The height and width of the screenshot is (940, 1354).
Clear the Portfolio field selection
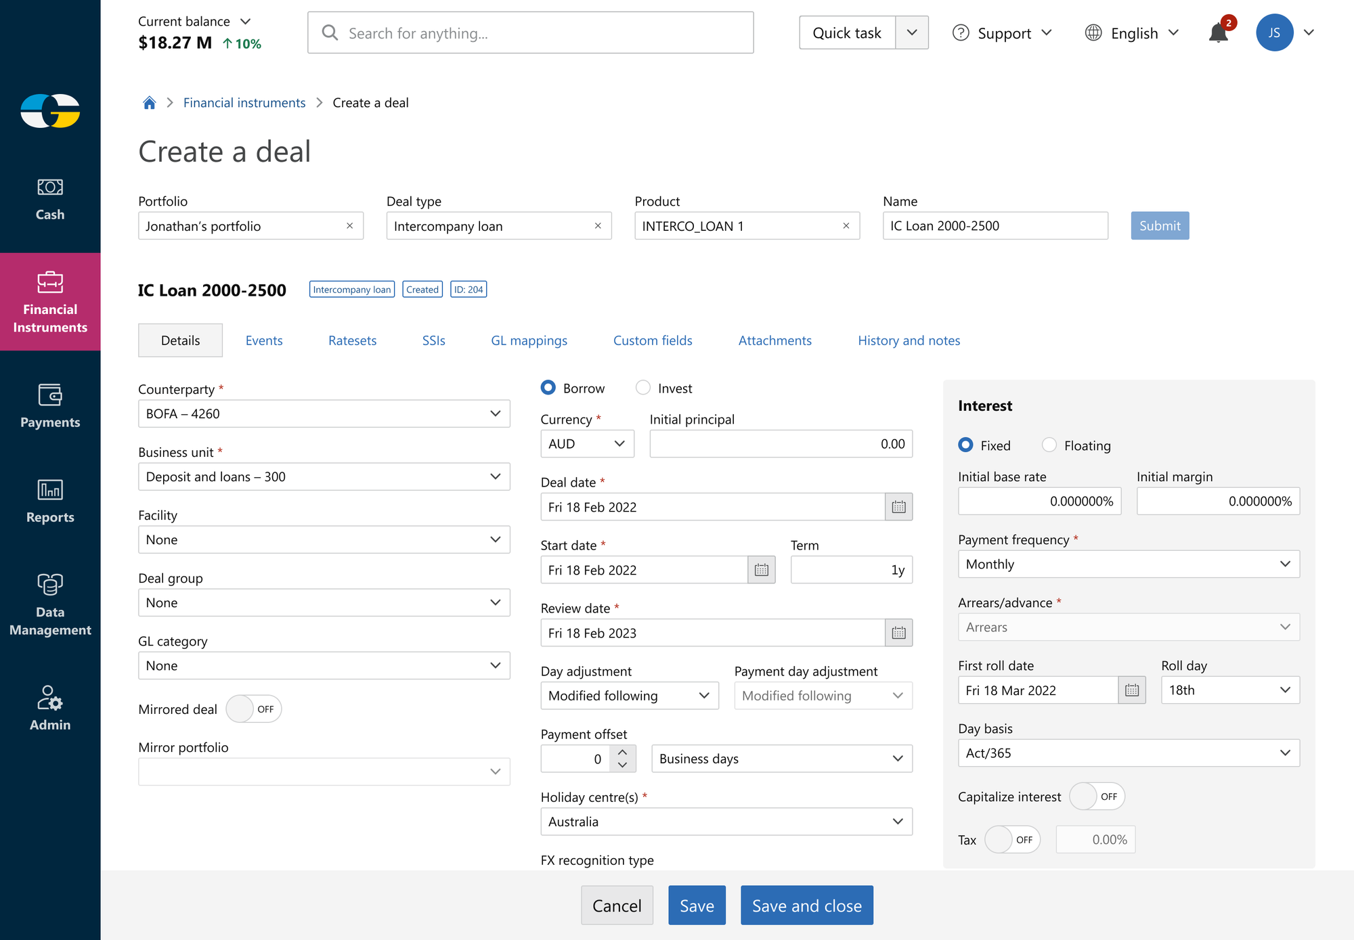click(x=349, y=226)
